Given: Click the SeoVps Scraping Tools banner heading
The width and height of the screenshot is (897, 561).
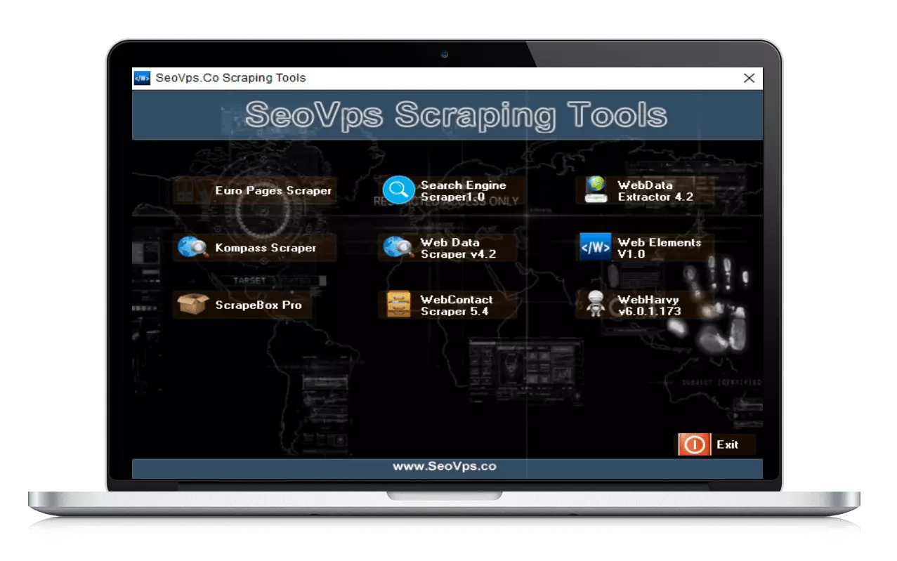Looking at the screenshot, I should pyautogui.click(x=456, y=114).
